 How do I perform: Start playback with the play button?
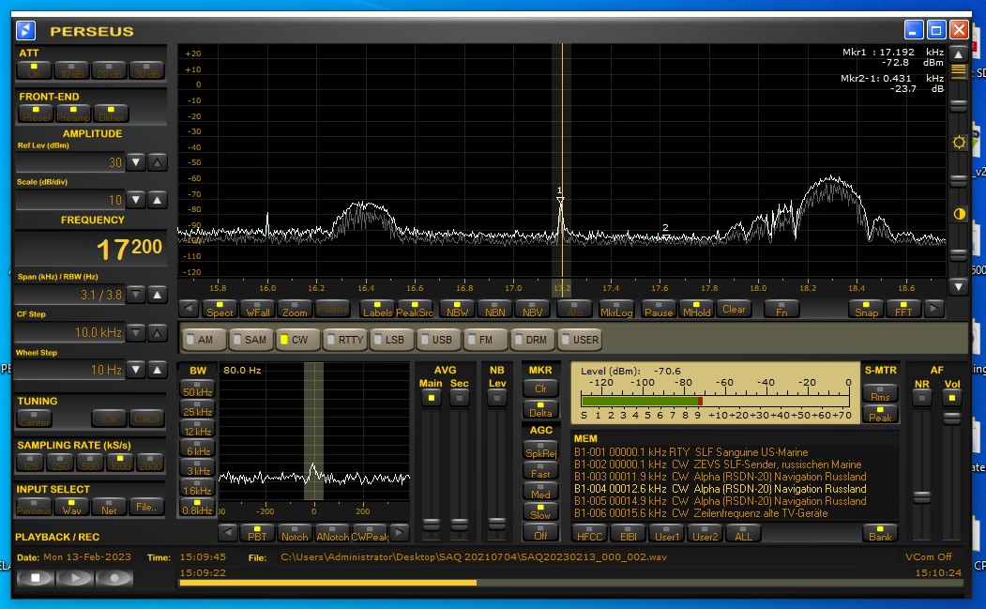point(75,577)
